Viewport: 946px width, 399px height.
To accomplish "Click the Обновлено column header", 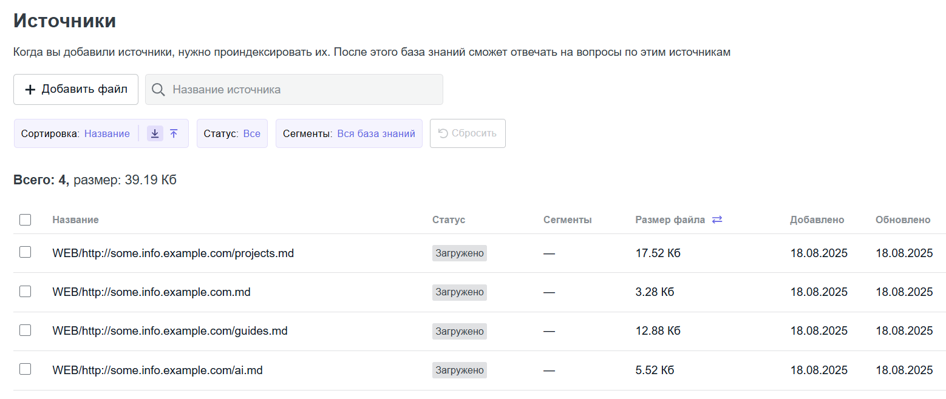I will [x=902, y=220].
